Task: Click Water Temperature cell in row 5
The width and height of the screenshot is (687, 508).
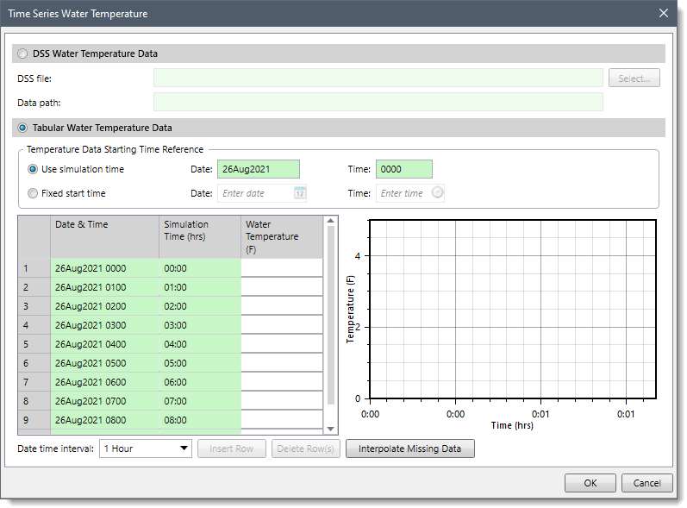Action: pyautogui.click(x=282, y=344)
